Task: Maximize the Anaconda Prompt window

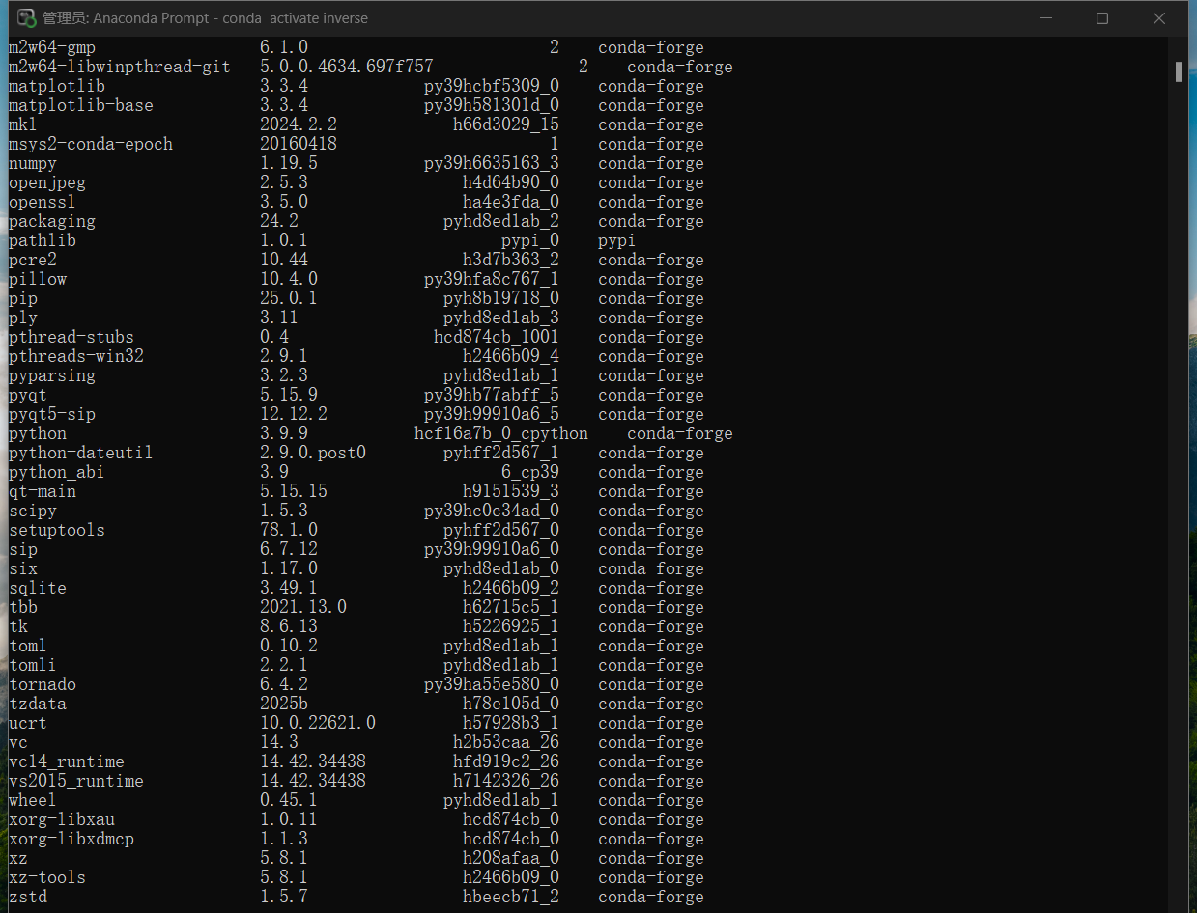Action: 1102,18
